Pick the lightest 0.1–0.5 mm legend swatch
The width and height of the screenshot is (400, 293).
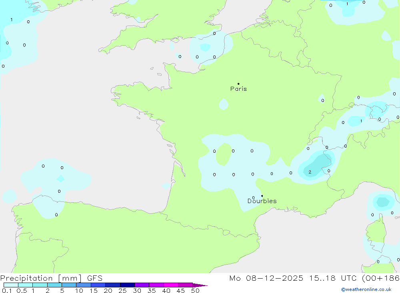[x=11, y=285]
